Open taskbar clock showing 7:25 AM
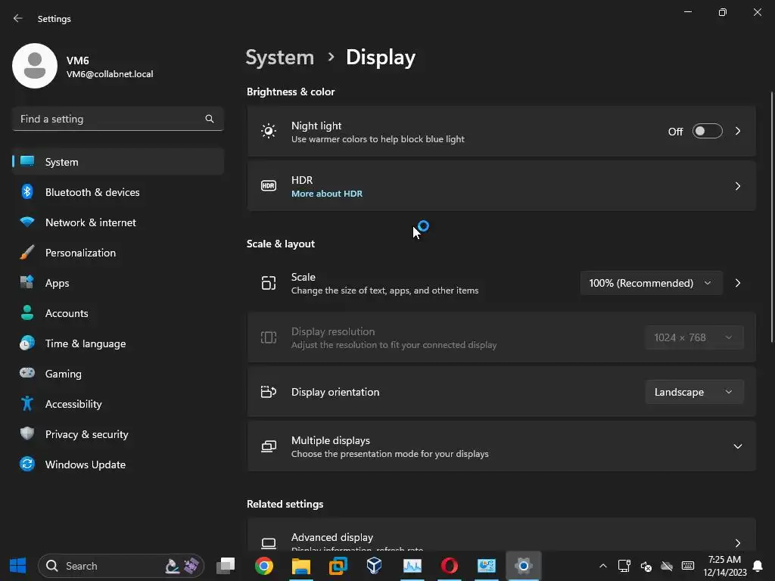The image size is (775, 581). [x=724, y=566]
